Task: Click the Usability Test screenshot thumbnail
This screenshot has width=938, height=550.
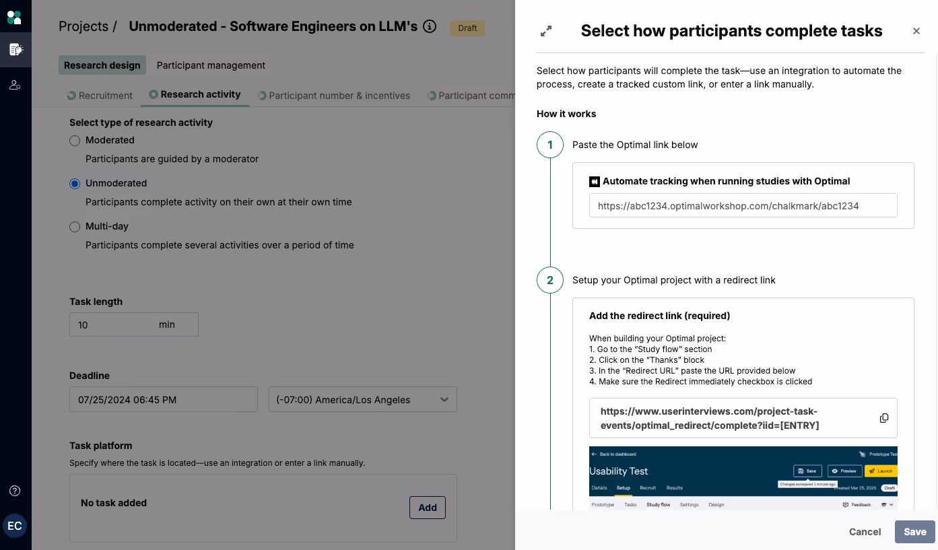Action: click(x=743, y=478)
